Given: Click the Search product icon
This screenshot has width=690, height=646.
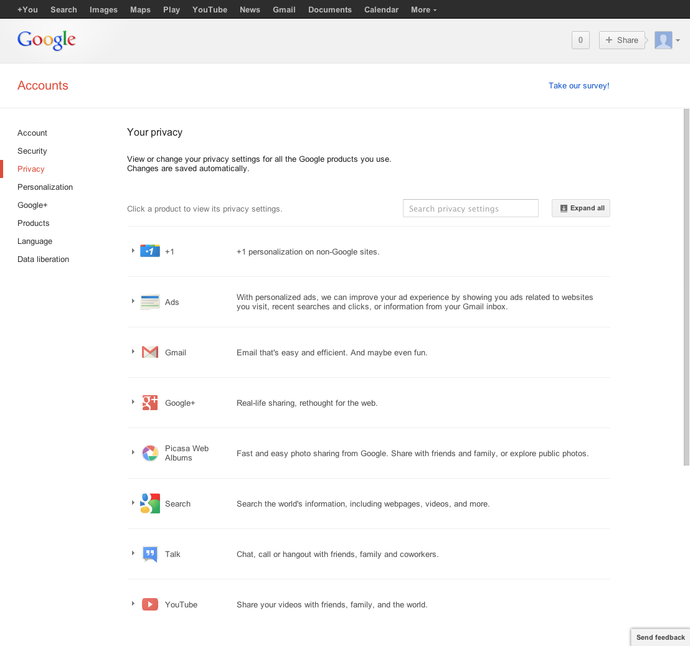Looking at the screenshot, I should click(x=149, y=503).
